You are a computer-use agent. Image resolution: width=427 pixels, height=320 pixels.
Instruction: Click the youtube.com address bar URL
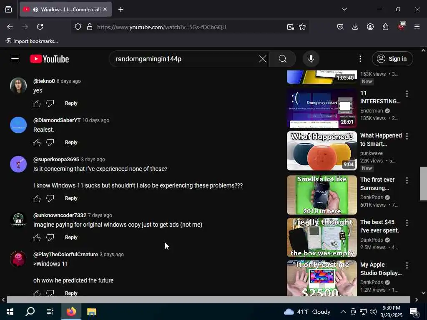(161, 27)
